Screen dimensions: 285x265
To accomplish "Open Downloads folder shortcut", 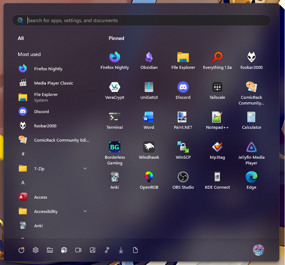I will pyautogui.click(x=121, y=250).
